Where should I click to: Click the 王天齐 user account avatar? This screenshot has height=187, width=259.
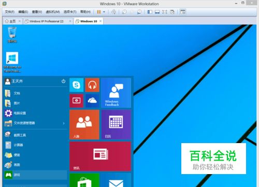pyautogui.click(x=8, y=81)
